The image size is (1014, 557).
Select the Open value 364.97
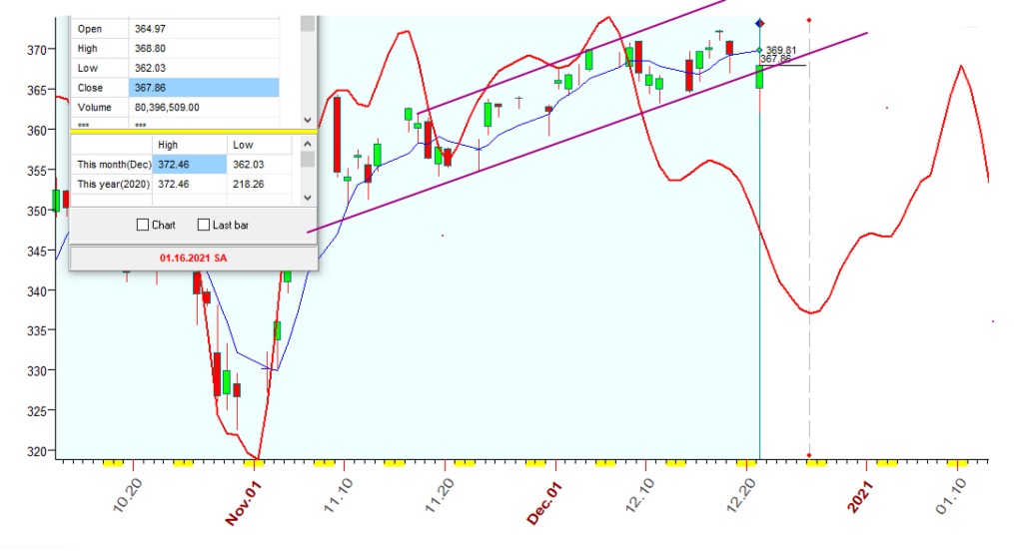(x=204, y=29)
